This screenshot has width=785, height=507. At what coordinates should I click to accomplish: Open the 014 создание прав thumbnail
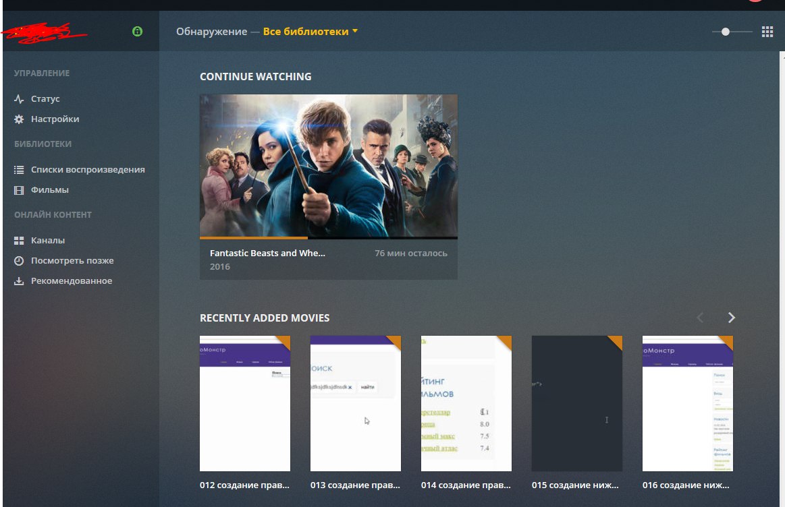(466, 403)
